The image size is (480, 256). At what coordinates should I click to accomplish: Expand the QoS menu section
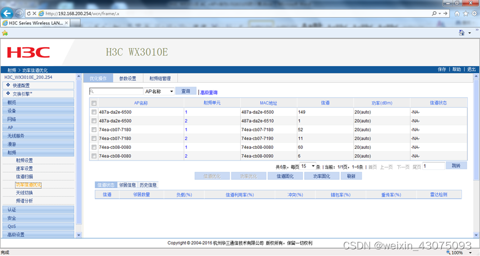[38, 227]
